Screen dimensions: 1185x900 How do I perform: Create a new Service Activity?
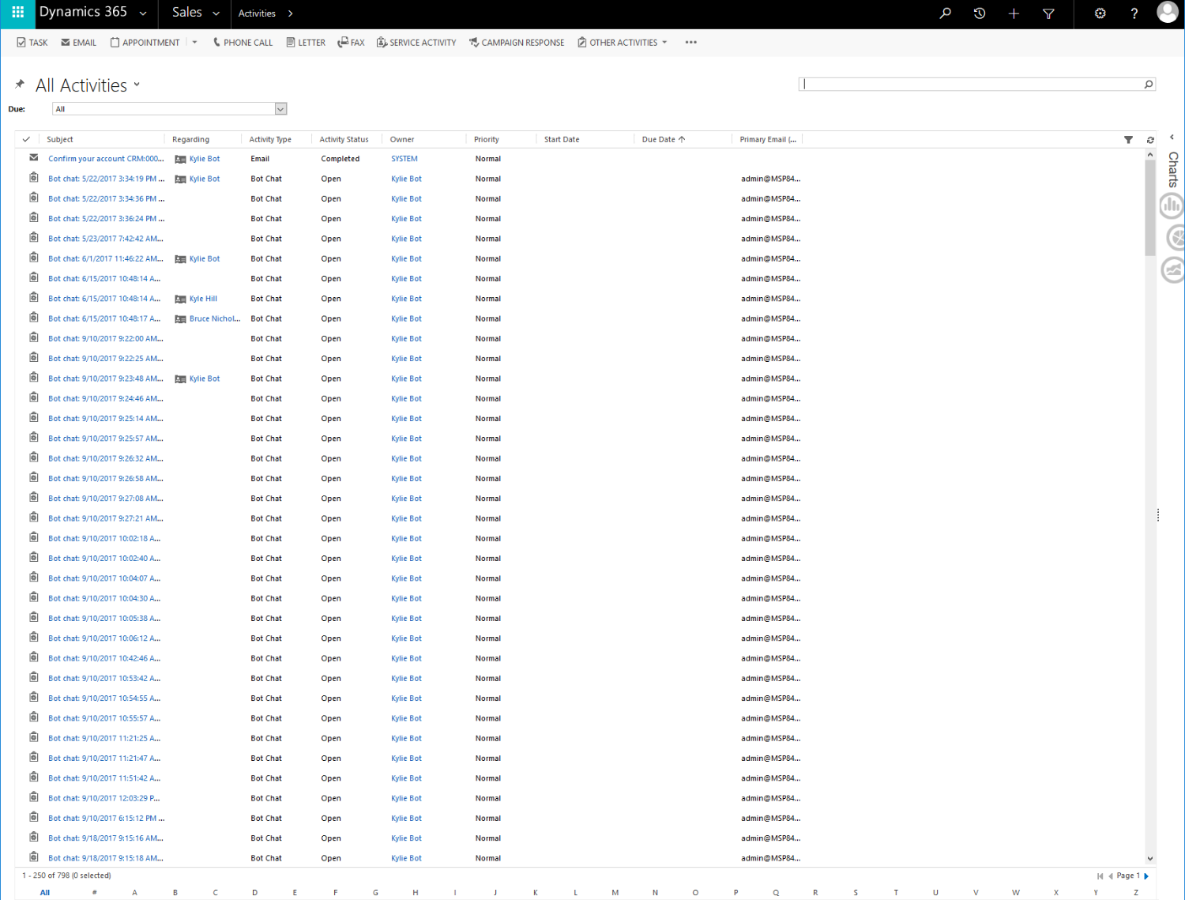(x=416, y=43)
